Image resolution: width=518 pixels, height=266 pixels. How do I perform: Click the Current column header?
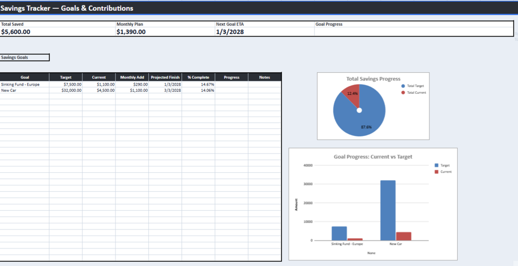(x=99, y=77)
